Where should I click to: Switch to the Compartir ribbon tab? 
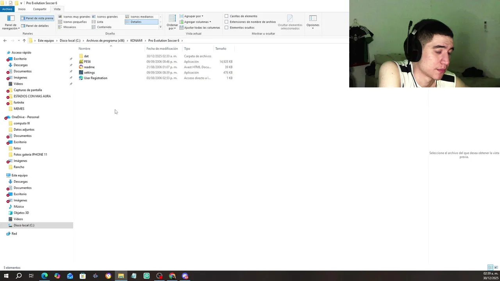39,9
